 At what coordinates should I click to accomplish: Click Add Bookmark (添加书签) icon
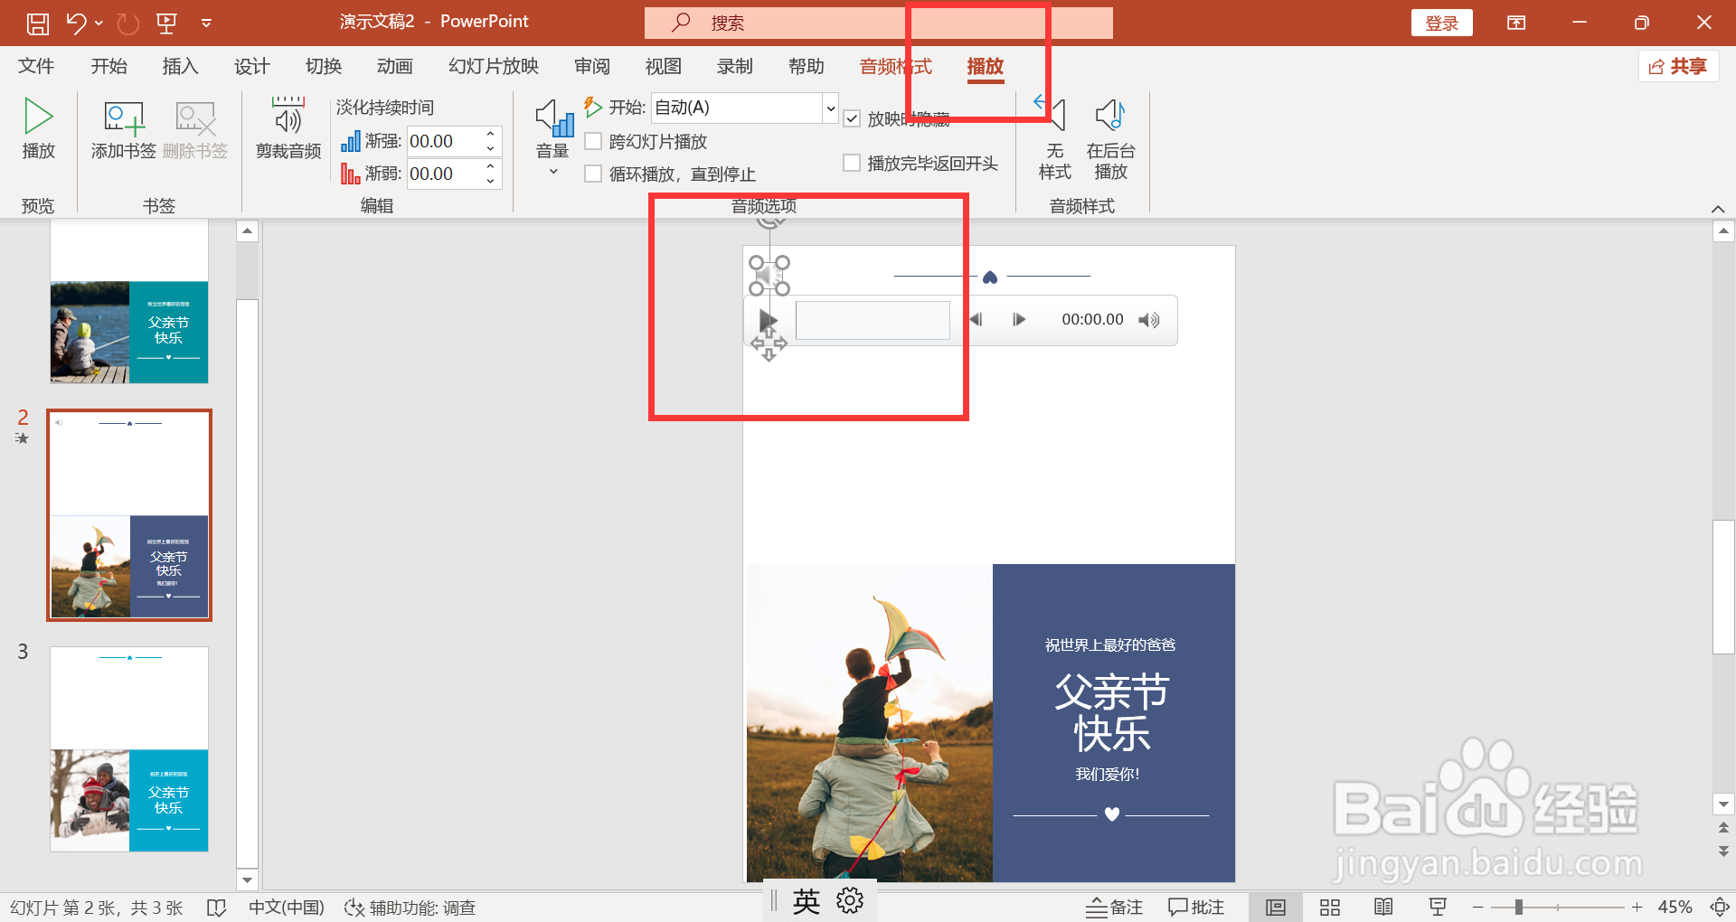tap(124, 129)
